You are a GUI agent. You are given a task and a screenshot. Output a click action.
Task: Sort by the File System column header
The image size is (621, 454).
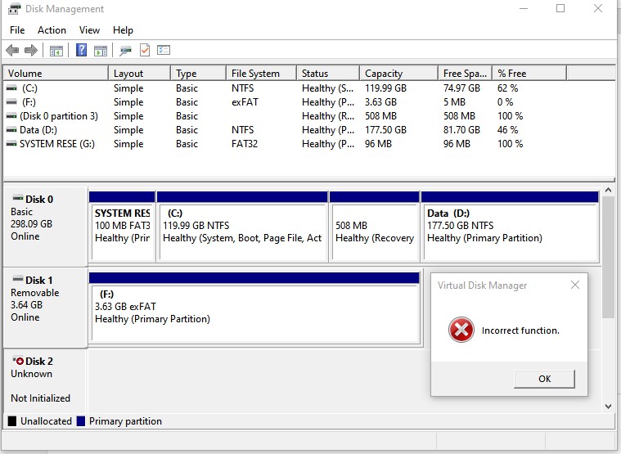point(261,74)
